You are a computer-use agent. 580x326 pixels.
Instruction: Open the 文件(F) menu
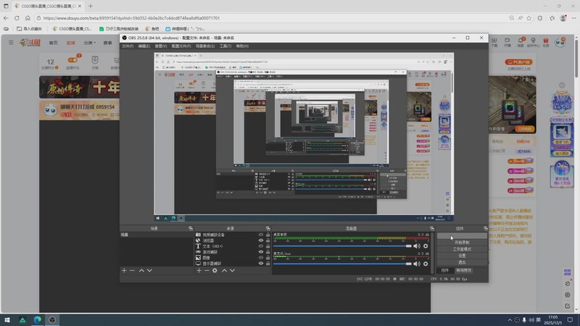tap(128, 46)
